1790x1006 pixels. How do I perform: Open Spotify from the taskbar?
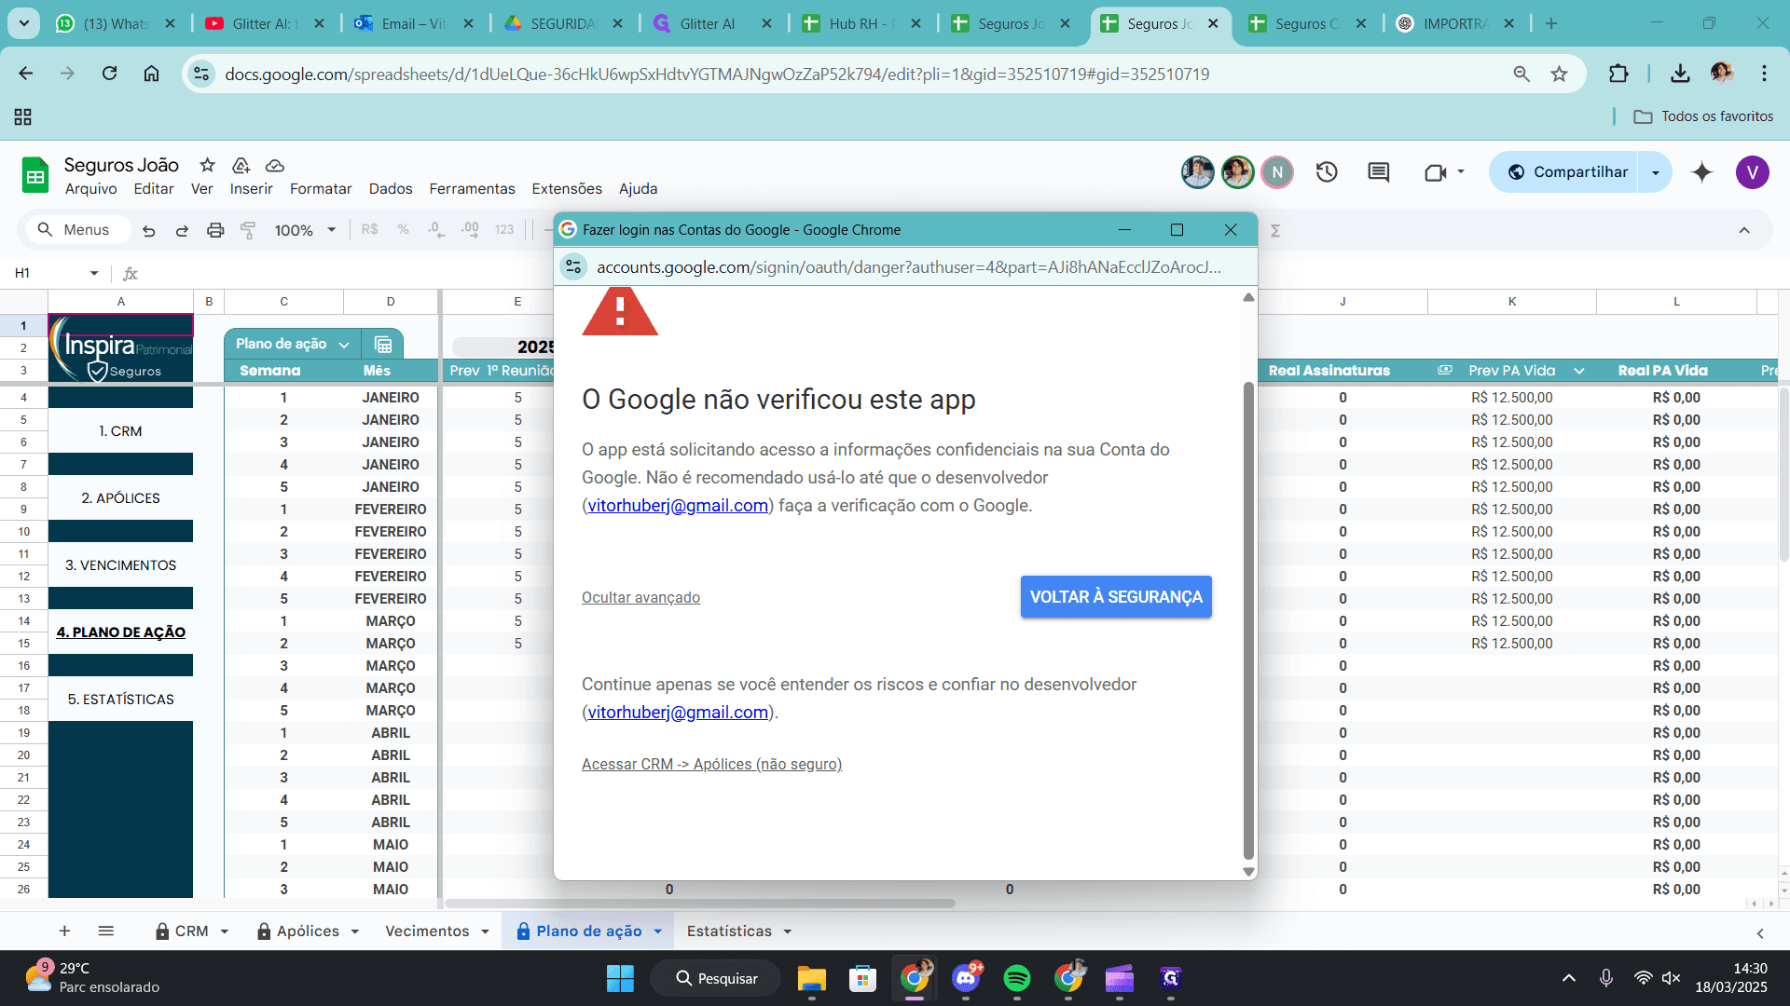point(1016,978)
